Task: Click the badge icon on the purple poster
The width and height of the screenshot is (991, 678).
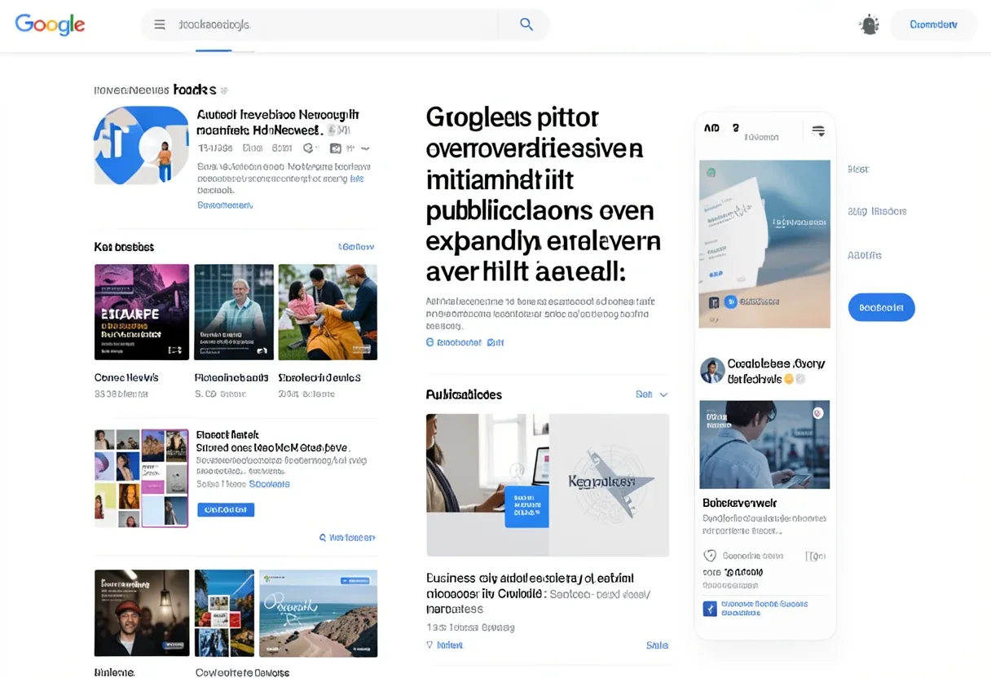Action: [x=175, y=350]
